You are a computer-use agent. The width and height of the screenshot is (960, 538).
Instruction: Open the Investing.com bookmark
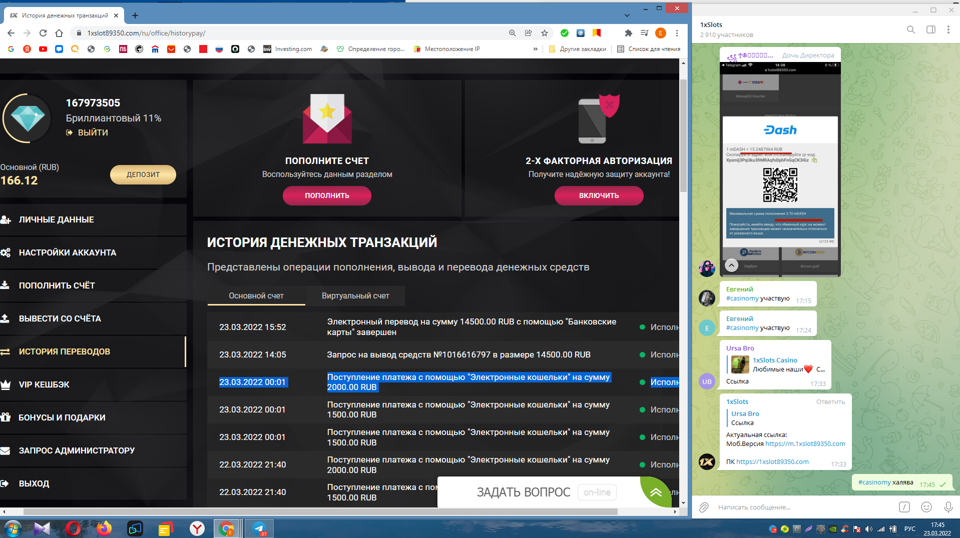pos(287,49)
